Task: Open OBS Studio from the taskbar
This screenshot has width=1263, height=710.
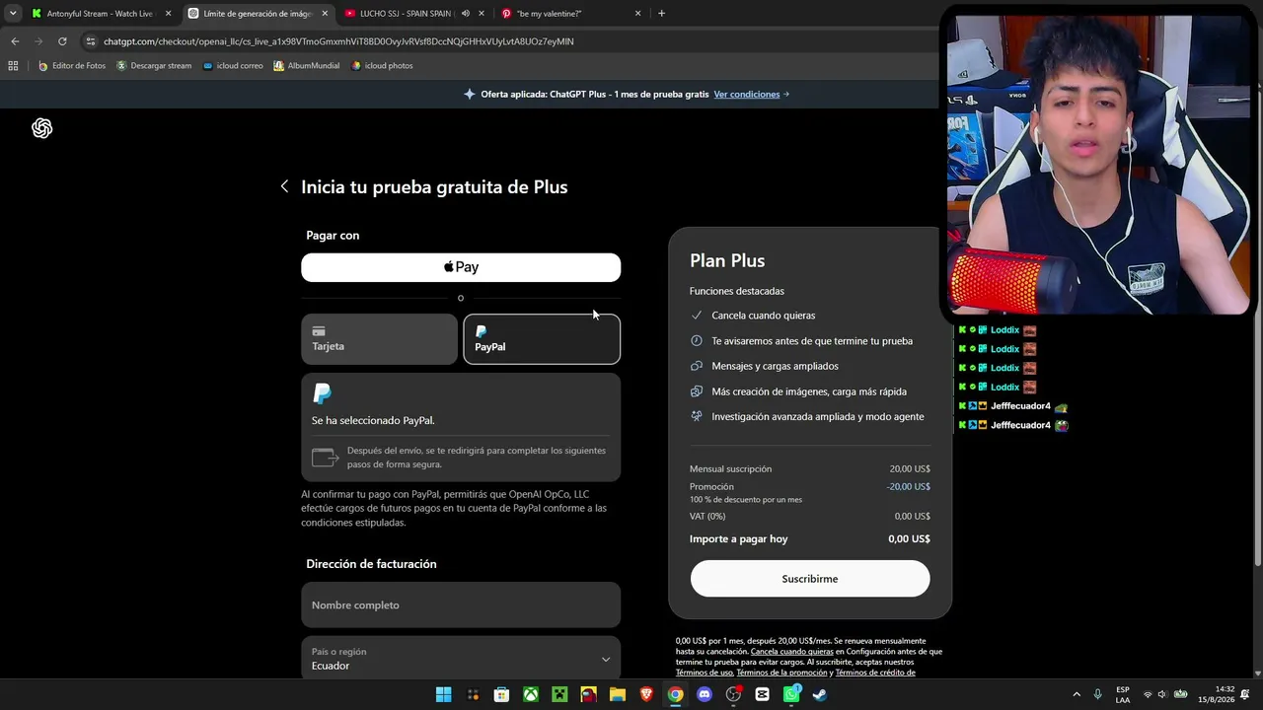Action: coord(733,694)
